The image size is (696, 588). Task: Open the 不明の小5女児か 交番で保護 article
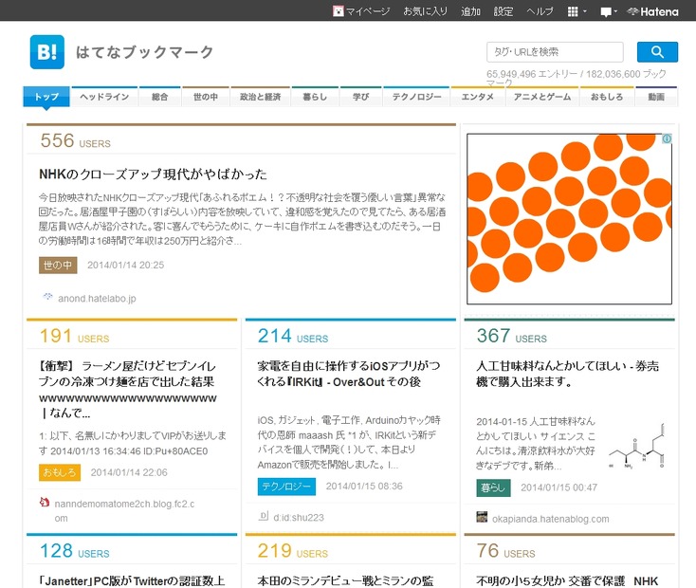coord(567,581)
